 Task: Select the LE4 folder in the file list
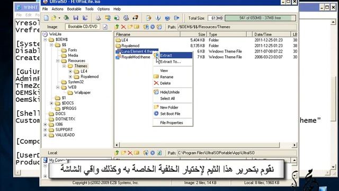coord(122,40)
